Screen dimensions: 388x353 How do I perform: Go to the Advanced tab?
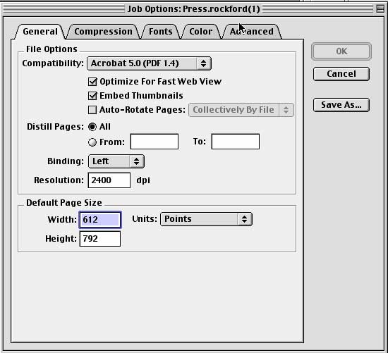(x=252, y=32)
